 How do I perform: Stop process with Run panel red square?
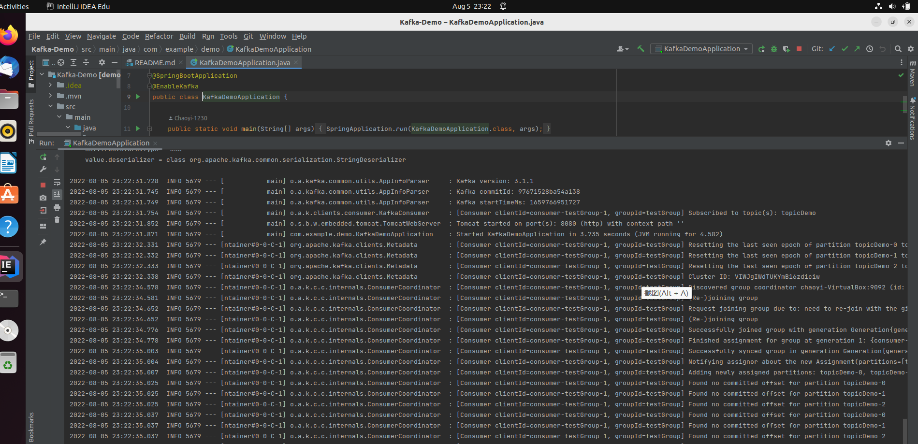43,185
